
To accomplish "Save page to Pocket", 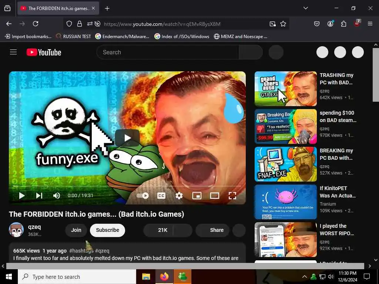I will pyautogui.click(x=317, y=24).
